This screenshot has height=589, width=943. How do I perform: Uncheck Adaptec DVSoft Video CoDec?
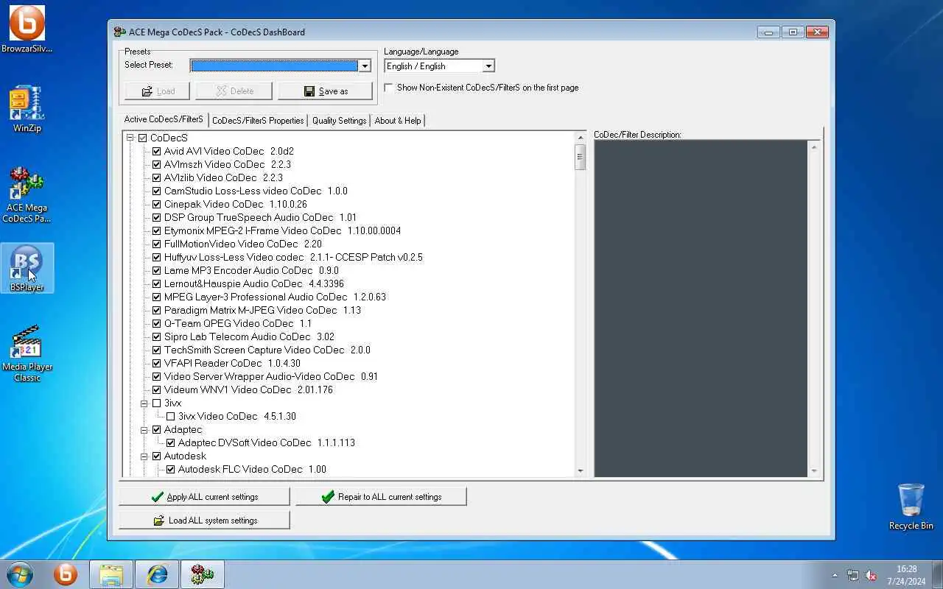coord(171,442)
